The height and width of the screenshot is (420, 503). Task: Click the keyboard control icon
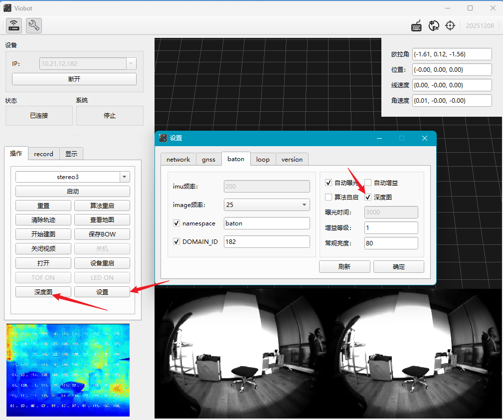pyautogui.click(x=416, y=25)
